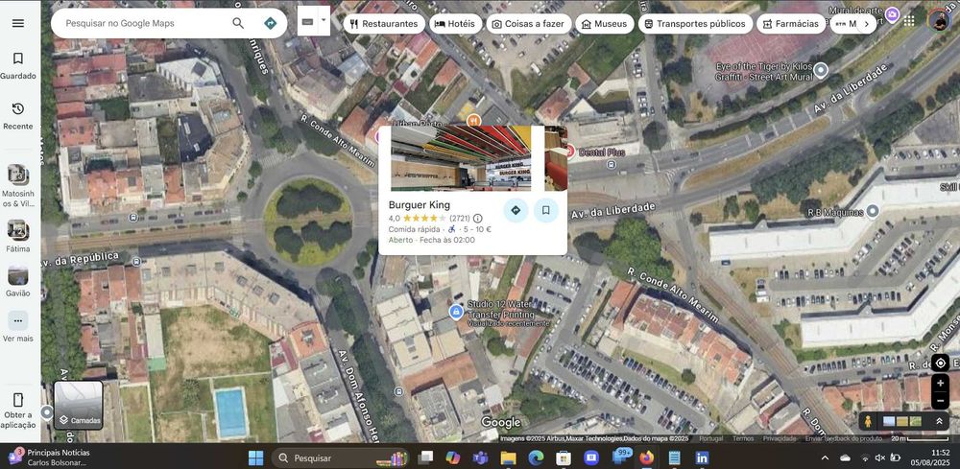Show hidden system tray icons
This screenshot has height=469, width=960.
825,457
